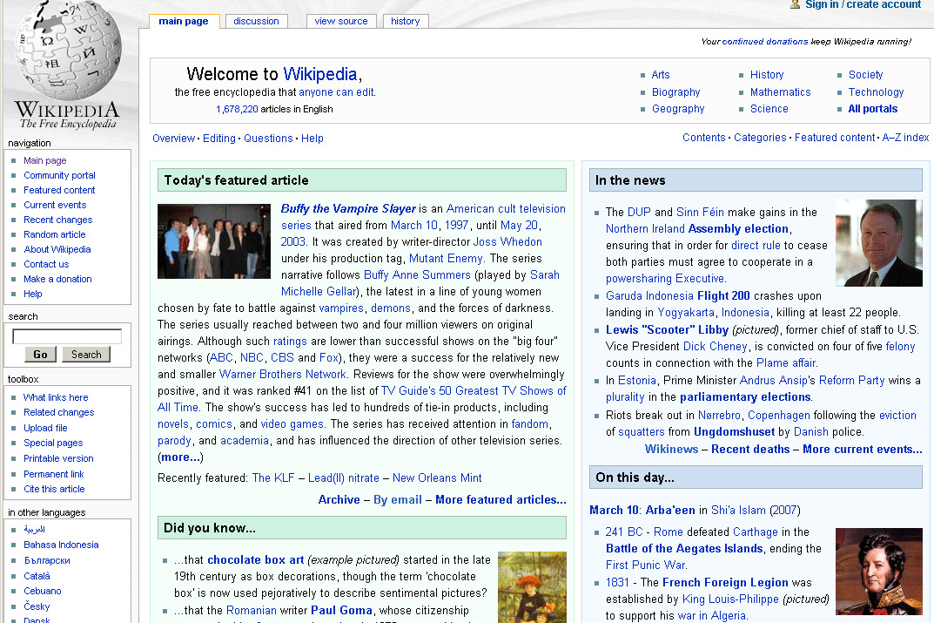The height and width of the screenshot is (623, 934).
Task: Open About Wikipedia
Action: coord(57,249)
